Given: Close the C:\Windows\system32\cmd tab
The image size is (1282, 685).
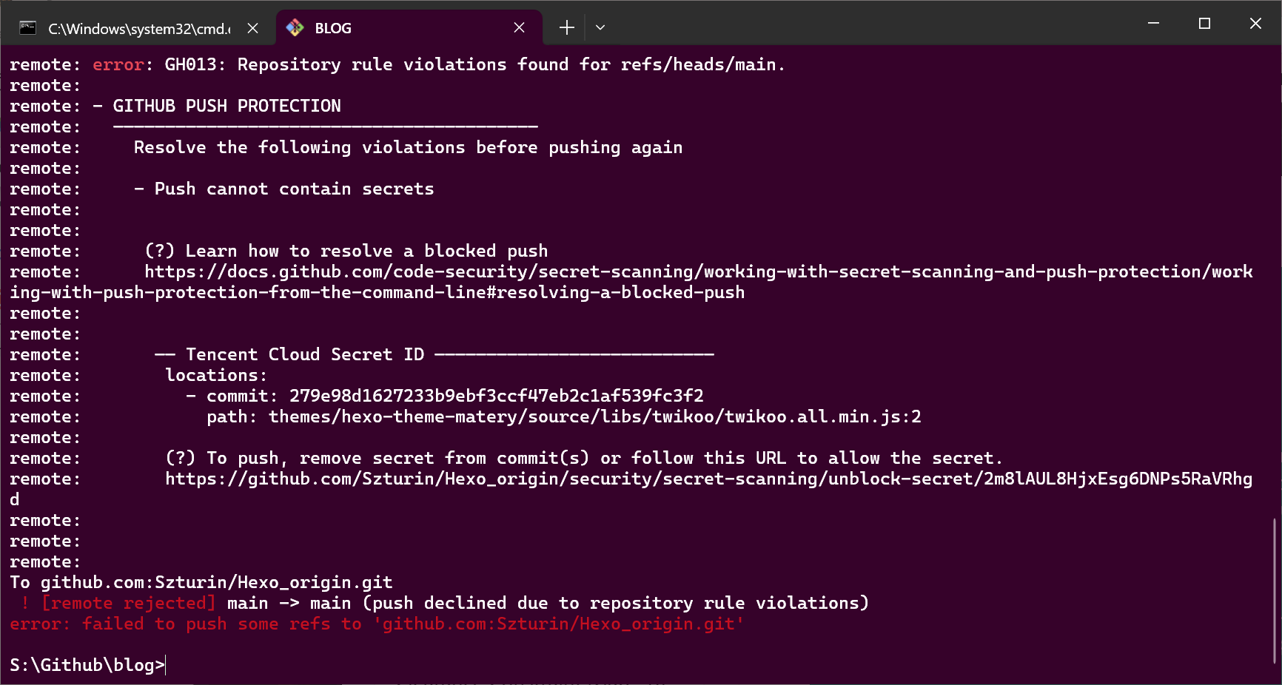Looking at the screenshot, I should (252, 28).
